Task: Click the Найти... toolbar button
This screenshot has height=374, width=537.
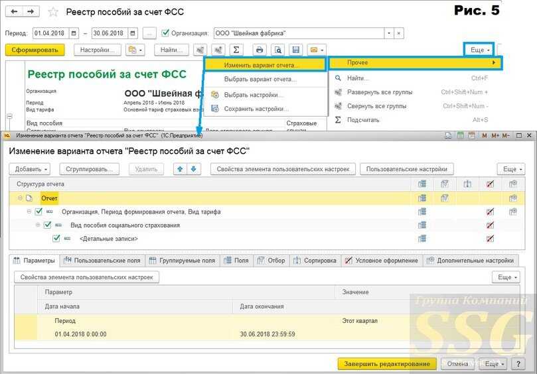Action: 171,50
